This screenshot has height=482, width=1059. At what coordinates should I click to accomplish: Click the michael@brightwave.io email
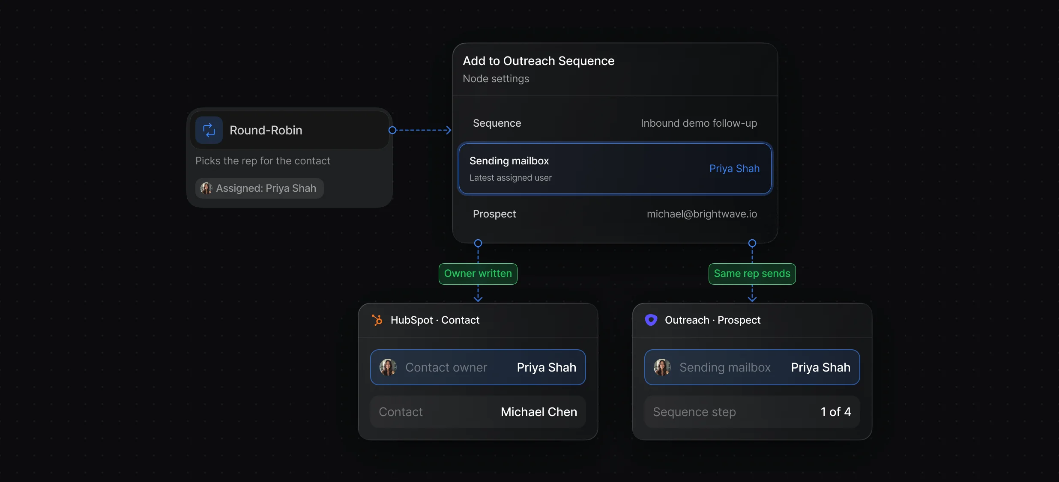pyautogui.click(x=702, y=214)
